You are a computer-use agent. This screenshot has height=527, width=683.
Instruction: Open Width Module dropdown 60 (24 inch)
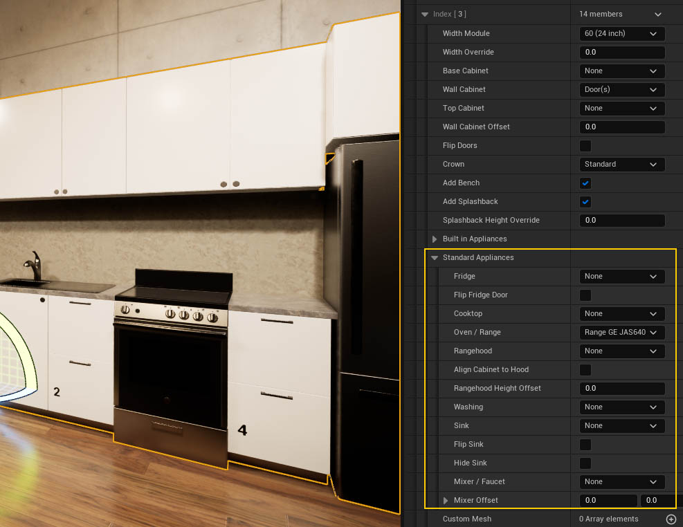click(621, 33)
